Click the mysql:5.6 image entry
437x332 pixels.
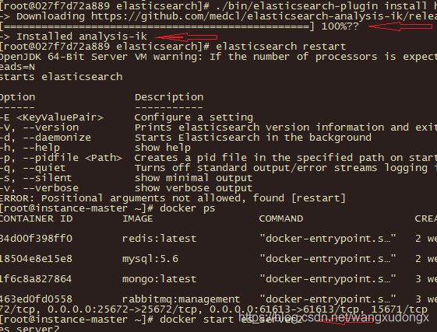(150, 259)
